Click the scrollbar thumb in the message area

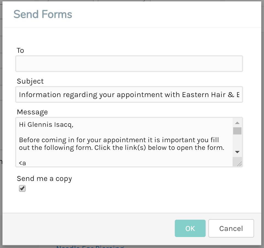tap(237, 131)
